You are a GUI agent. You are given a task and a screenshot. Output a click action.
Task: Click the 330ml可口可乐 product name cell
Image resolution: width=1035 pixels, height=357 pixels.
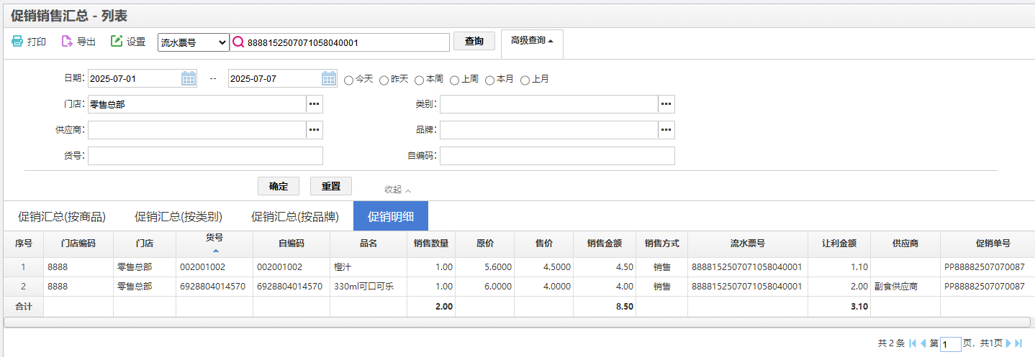(369, 287)
